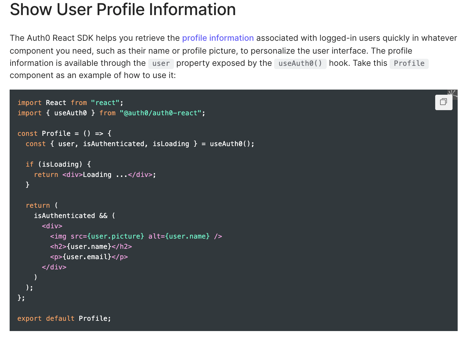The width and height of the screenshot is (466, 341).
Task: Click the user.picture expression in the img tag
Action: 116,236
